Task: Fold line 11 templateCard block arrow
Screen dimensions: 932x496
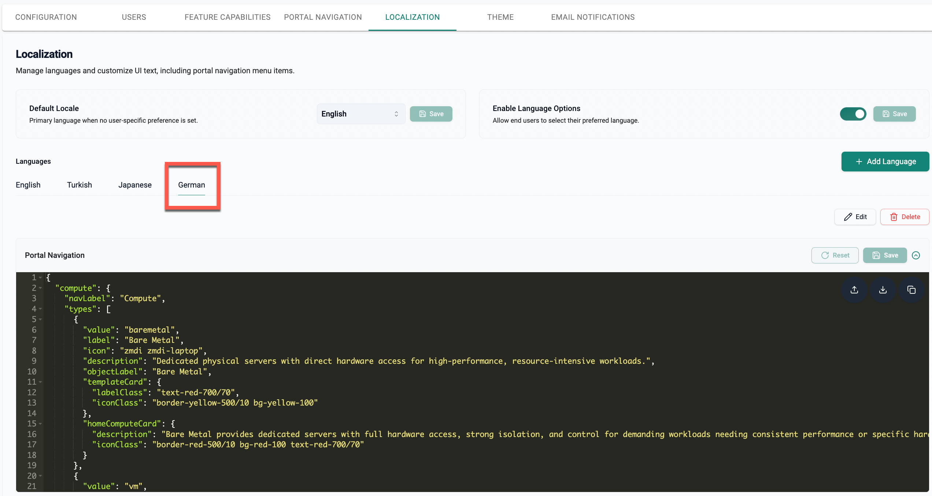Action: (x=40, y=382)
